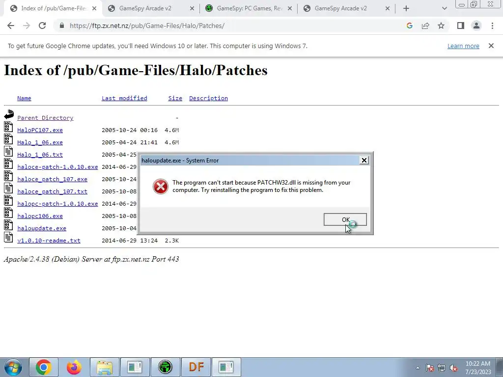Download halopc-patch-1.0.10.exe
The width and height of the screenshot is (503, 377).
pyautogui.click(x=57, y=204)
